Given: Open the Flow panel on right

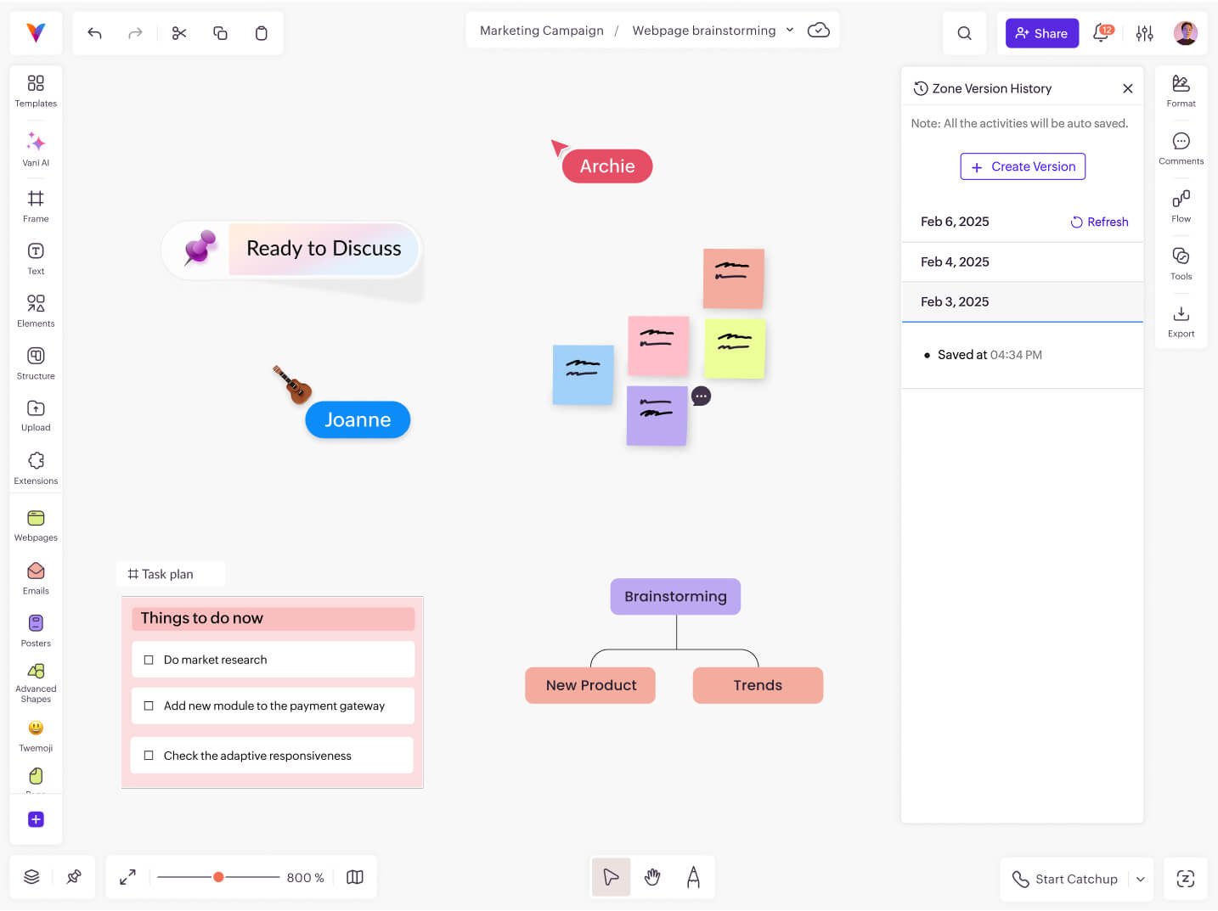Looking at the screenshot, I should pyautogui.click(x=1181, y=205).
